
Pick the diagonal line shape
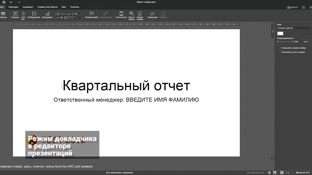coord(76,18)
